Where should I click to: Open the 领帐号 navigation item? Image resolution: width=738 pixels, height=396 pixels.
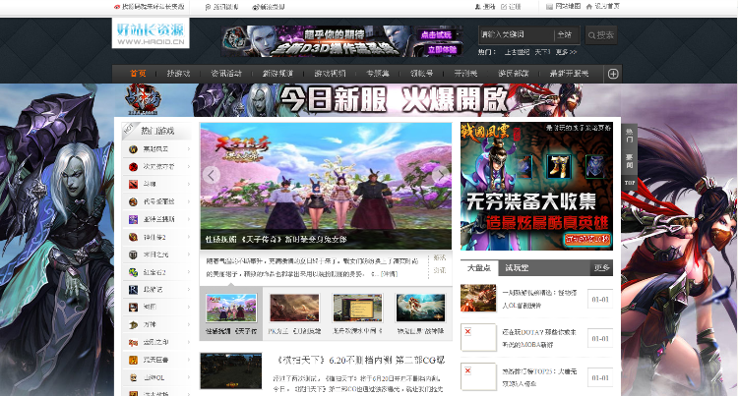coord(422,74)
